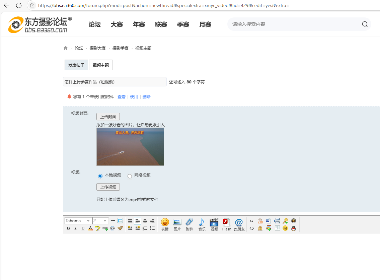
Task: Click the 上传视频 button
Action: [108, 187]
